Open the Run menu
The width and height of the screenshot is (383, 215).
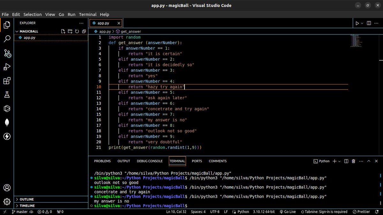pos(71,14)
